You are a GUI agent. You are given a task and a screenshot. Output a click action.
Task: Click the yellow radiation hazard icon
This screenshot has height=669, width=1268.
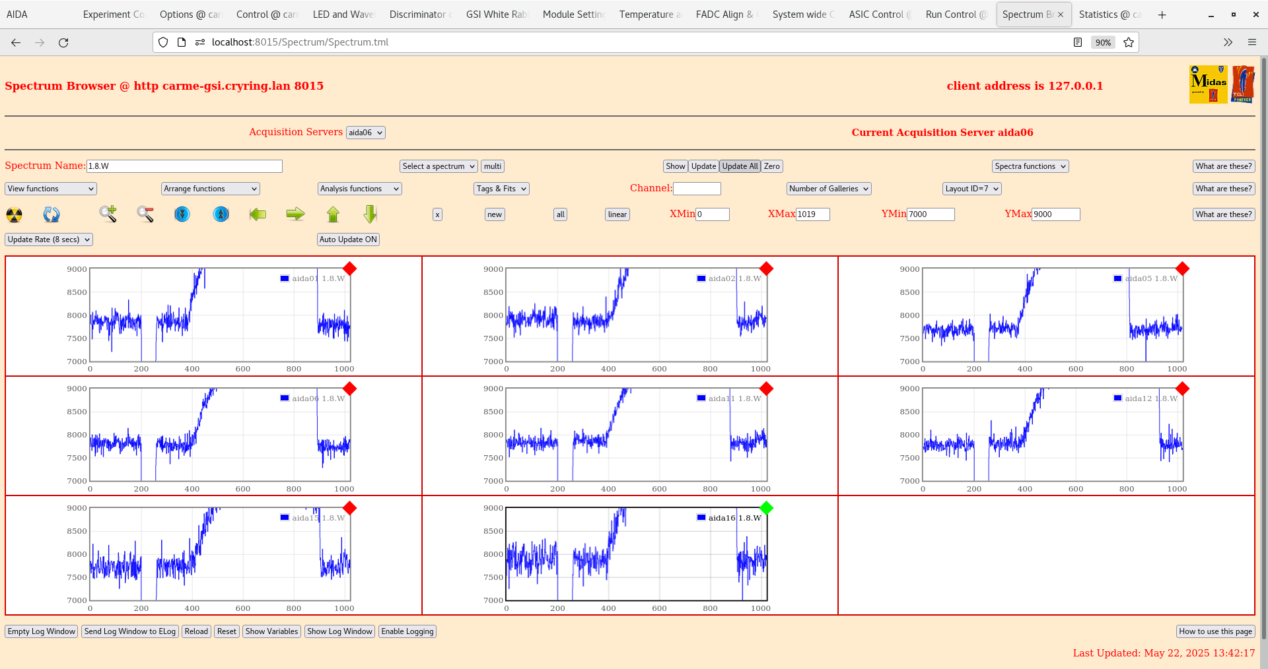[x=14, y=214]
